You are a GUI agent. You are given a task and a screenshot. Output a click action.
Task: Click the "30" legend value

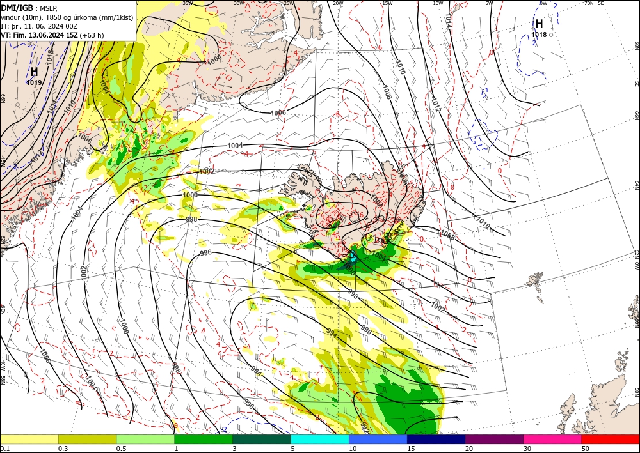(527, 449)
